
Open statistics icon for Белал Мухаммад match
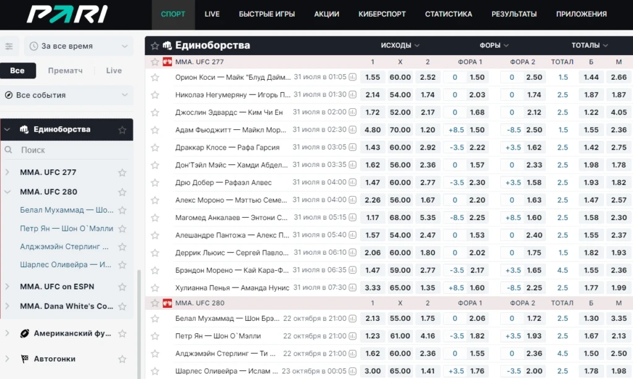pos(352,318)
